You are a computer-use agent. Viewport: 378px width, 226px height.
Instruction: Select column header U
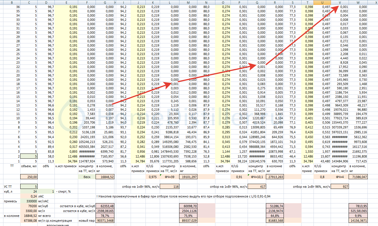tap(322, 2)
